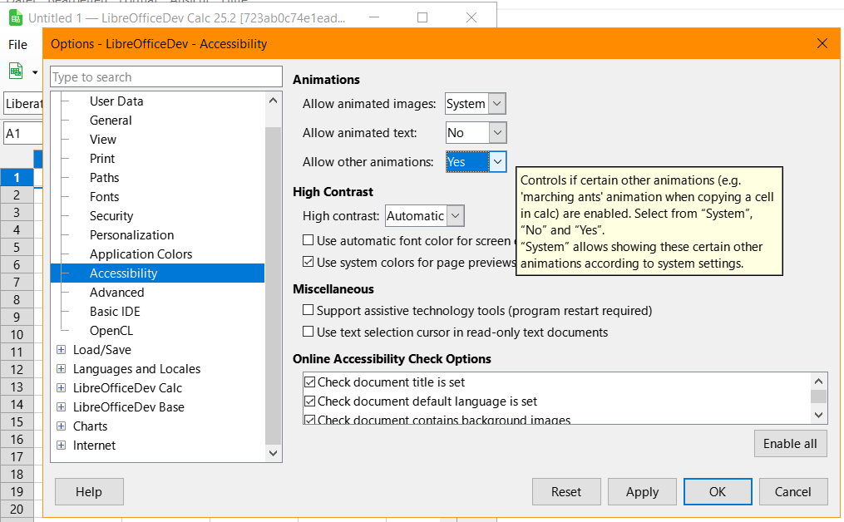Select row header 10 in the spreadsheet

[17, 335]
